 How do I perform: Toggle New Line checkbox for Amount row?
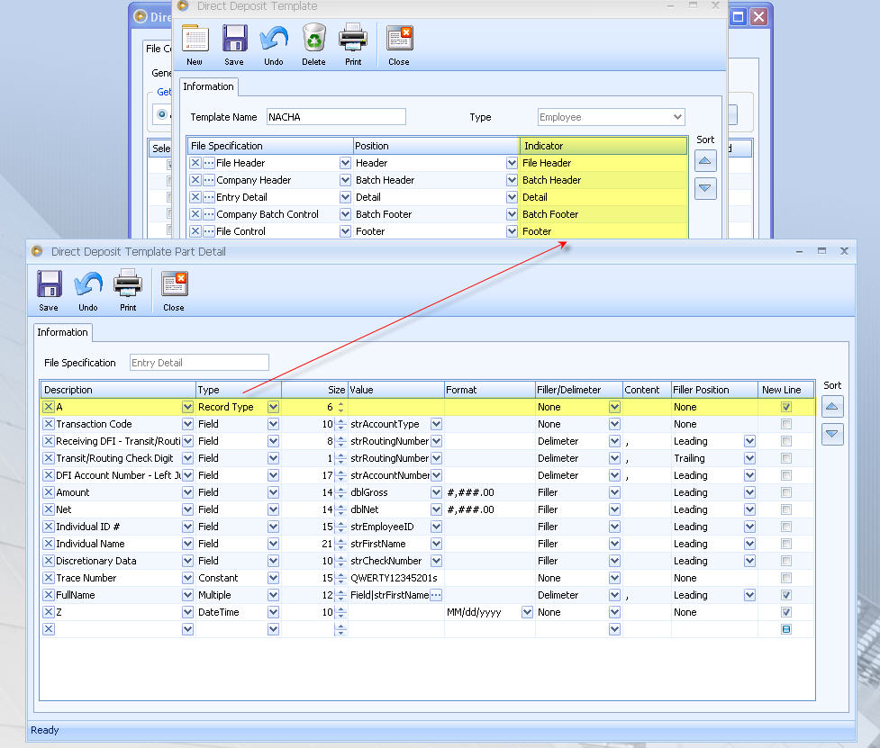(x=786, y=493)
